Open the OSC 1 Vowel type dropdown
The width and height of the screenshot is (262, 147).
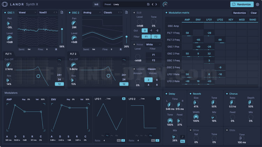[x=27, y=12]
